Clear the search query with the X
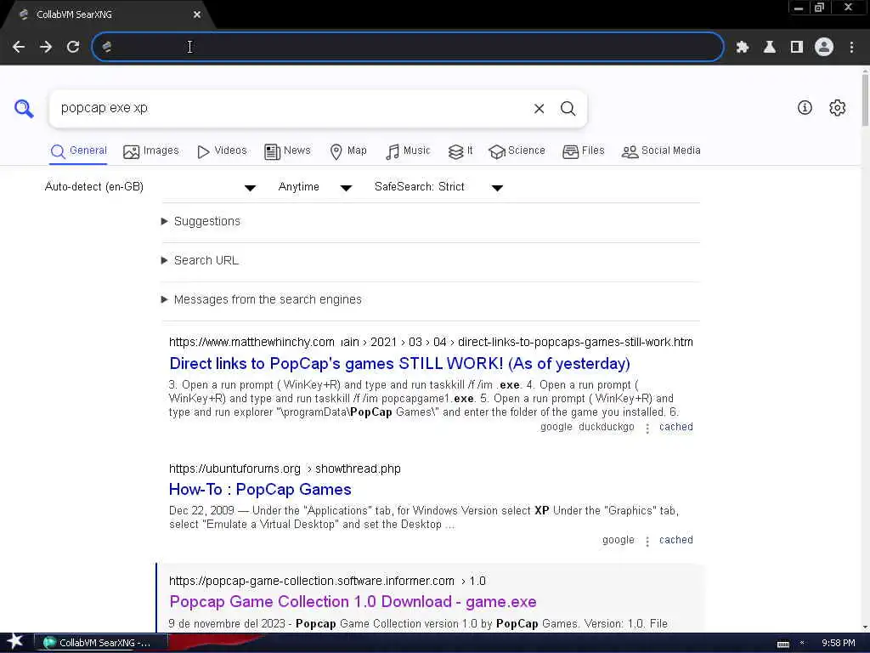 click(x=539, y=109)
